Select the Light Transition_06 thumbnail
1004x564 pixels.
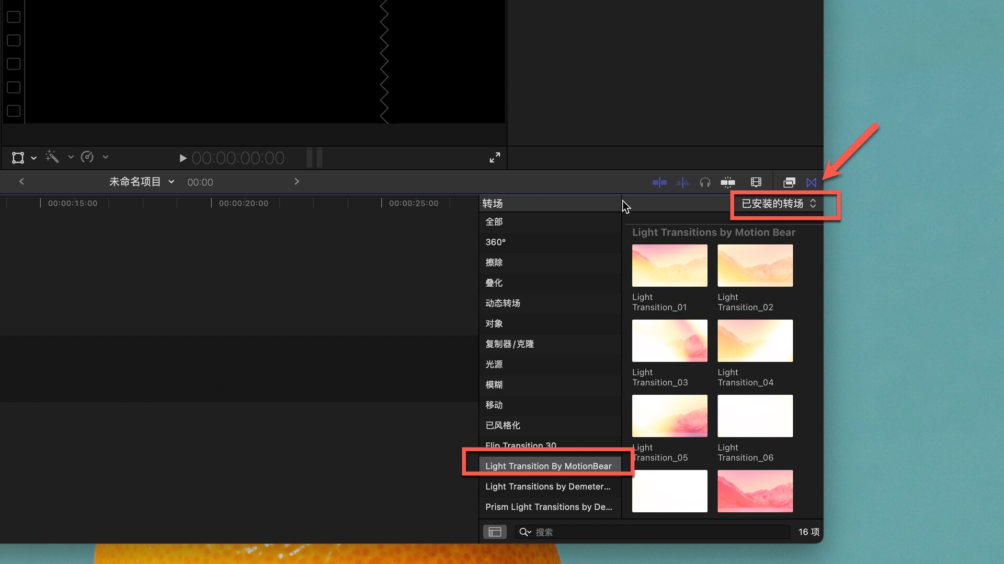click(x=755, y=416)
